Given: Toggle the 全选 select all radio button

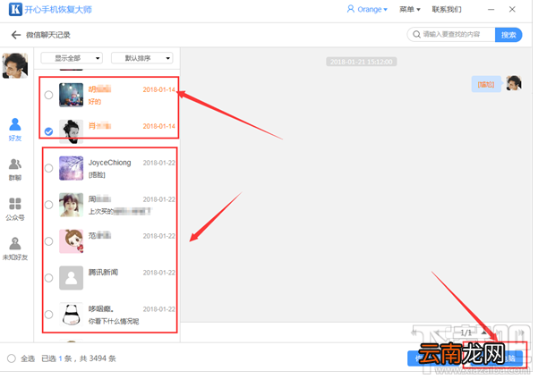Looking at the screenshot, I should 12,358.
